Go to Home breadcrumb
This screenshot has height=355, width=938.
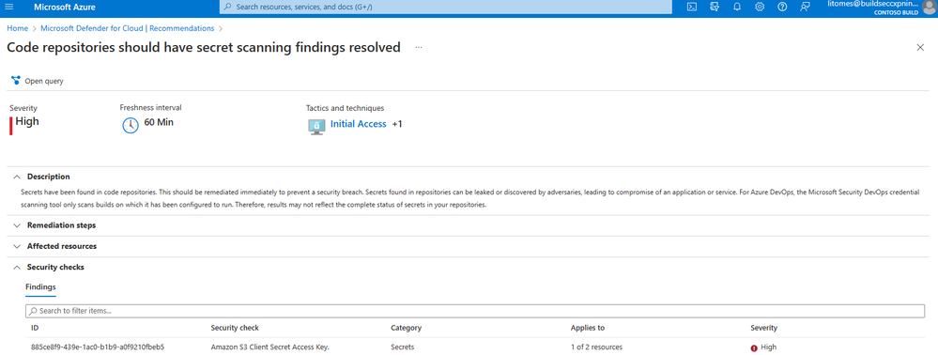click(x=17, y=28)
